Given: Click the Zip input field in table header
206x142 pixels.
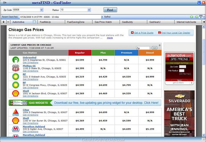Looking at the screenshot, I should point(143,48).
